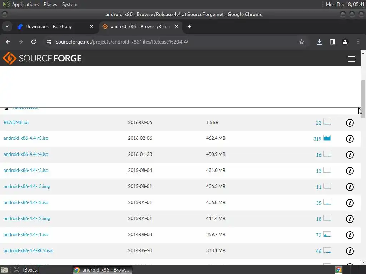Open Chrome profile icon
Image resolution: width=366 pixels, height=274 pixels.
(x=345, y=42)
